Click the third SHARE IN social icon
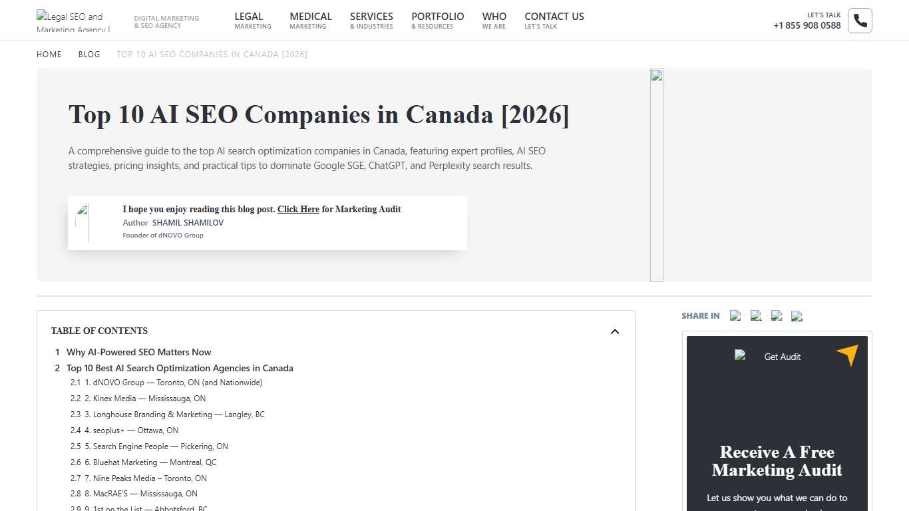909x511 pixels. (x=777, y=315)
